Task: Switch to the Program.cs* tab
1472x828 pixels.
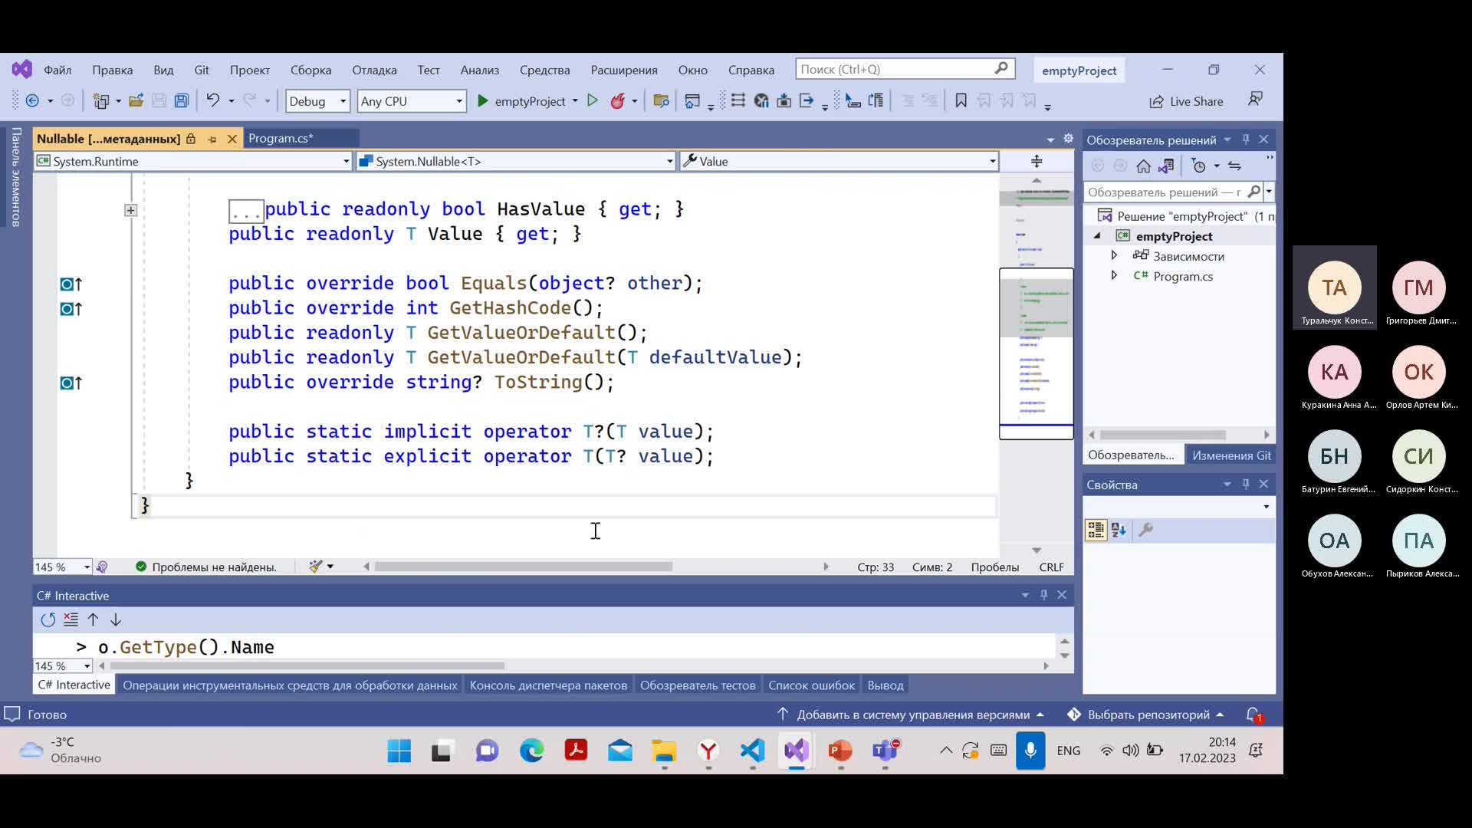Action: (281, 139)
